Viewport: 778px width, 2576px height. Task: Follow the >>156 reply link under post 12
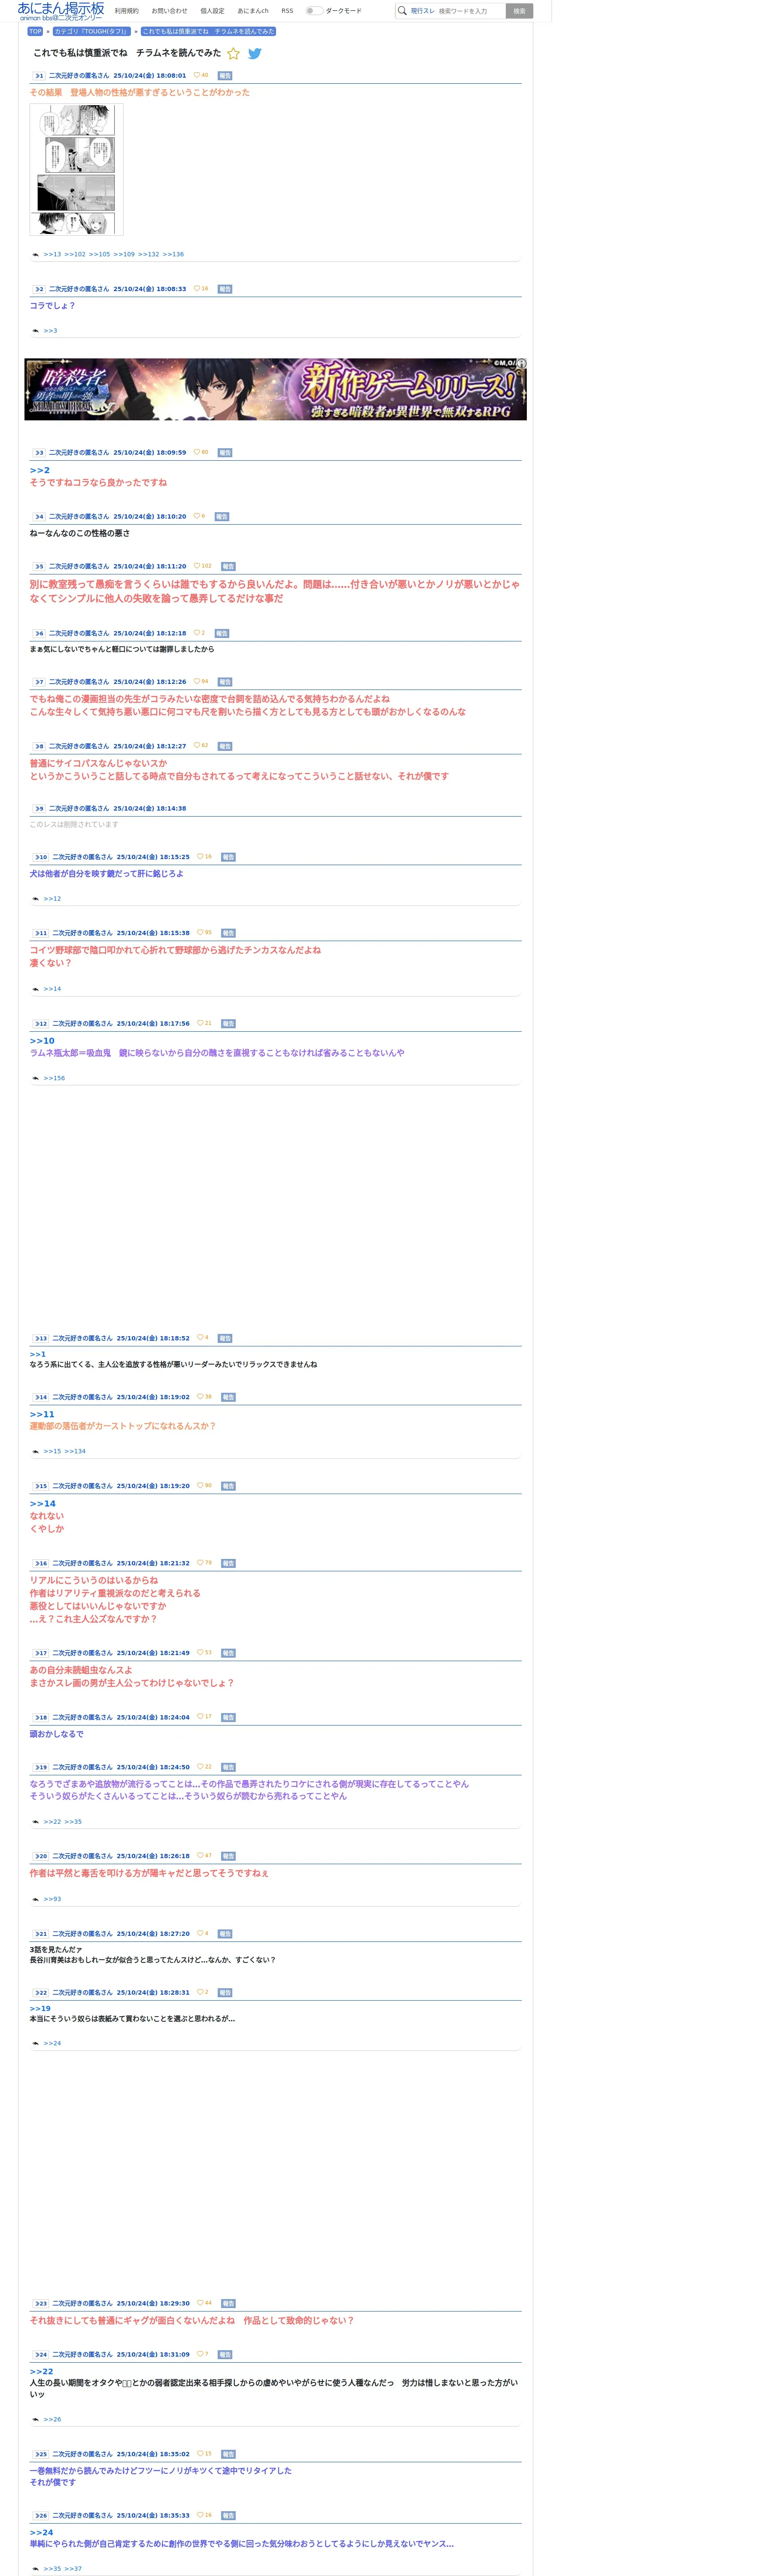click(x=54, y=1078)
